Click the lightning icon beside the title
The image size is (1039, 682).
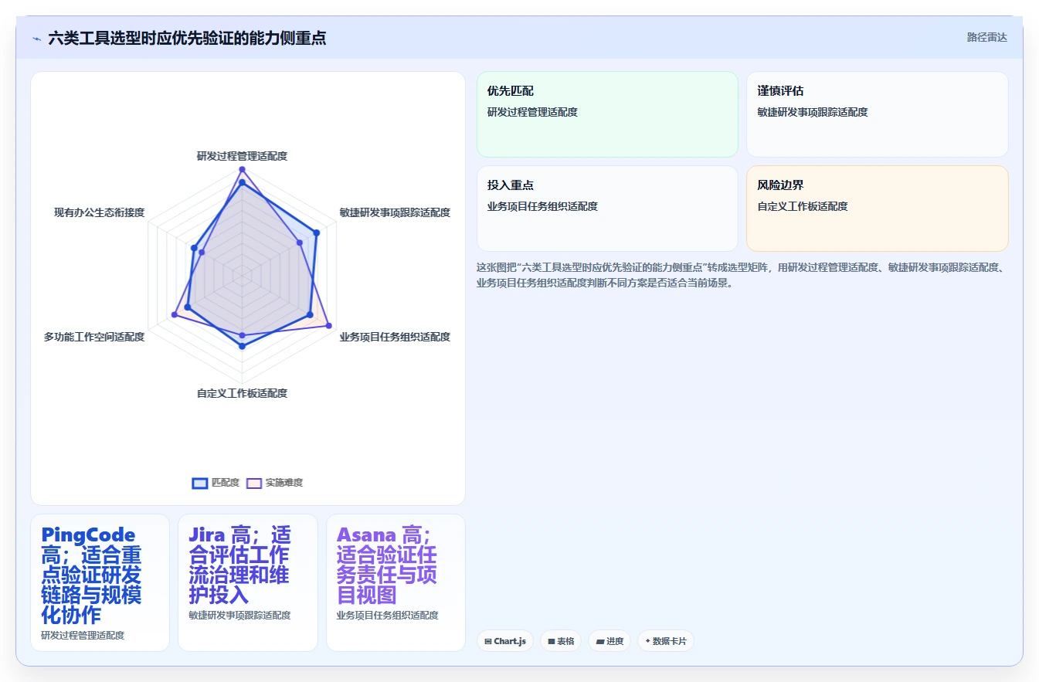click(x=37, y=38)
